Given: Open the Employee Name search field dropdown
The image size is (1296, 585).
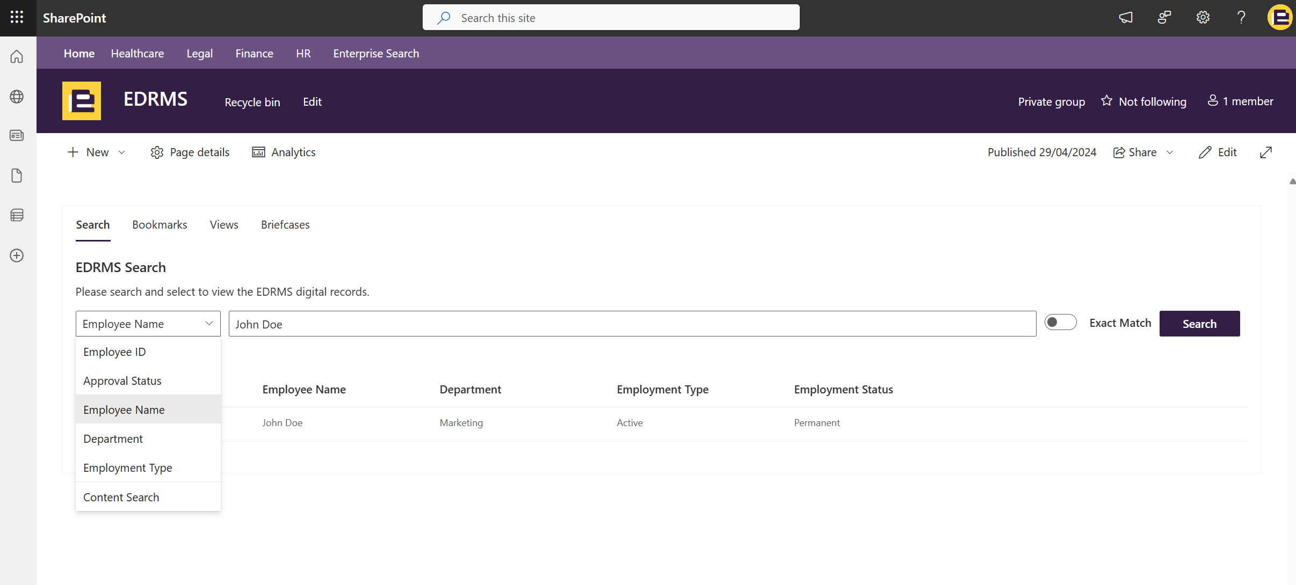Looking at the screenshot, I should coord(148,324).
